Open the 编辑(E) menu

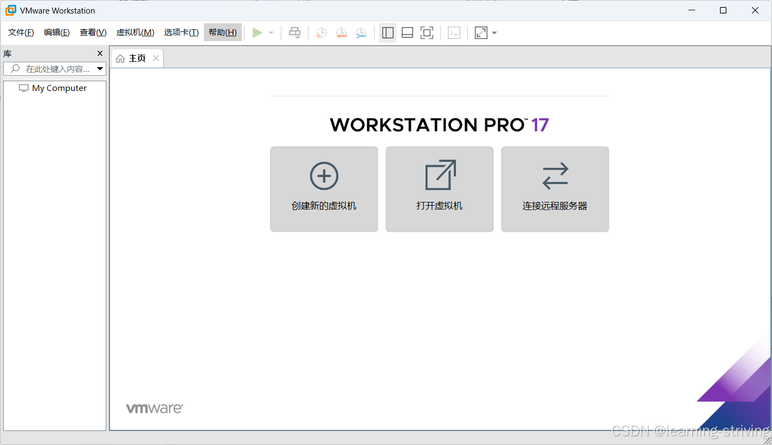pos(57,32)
